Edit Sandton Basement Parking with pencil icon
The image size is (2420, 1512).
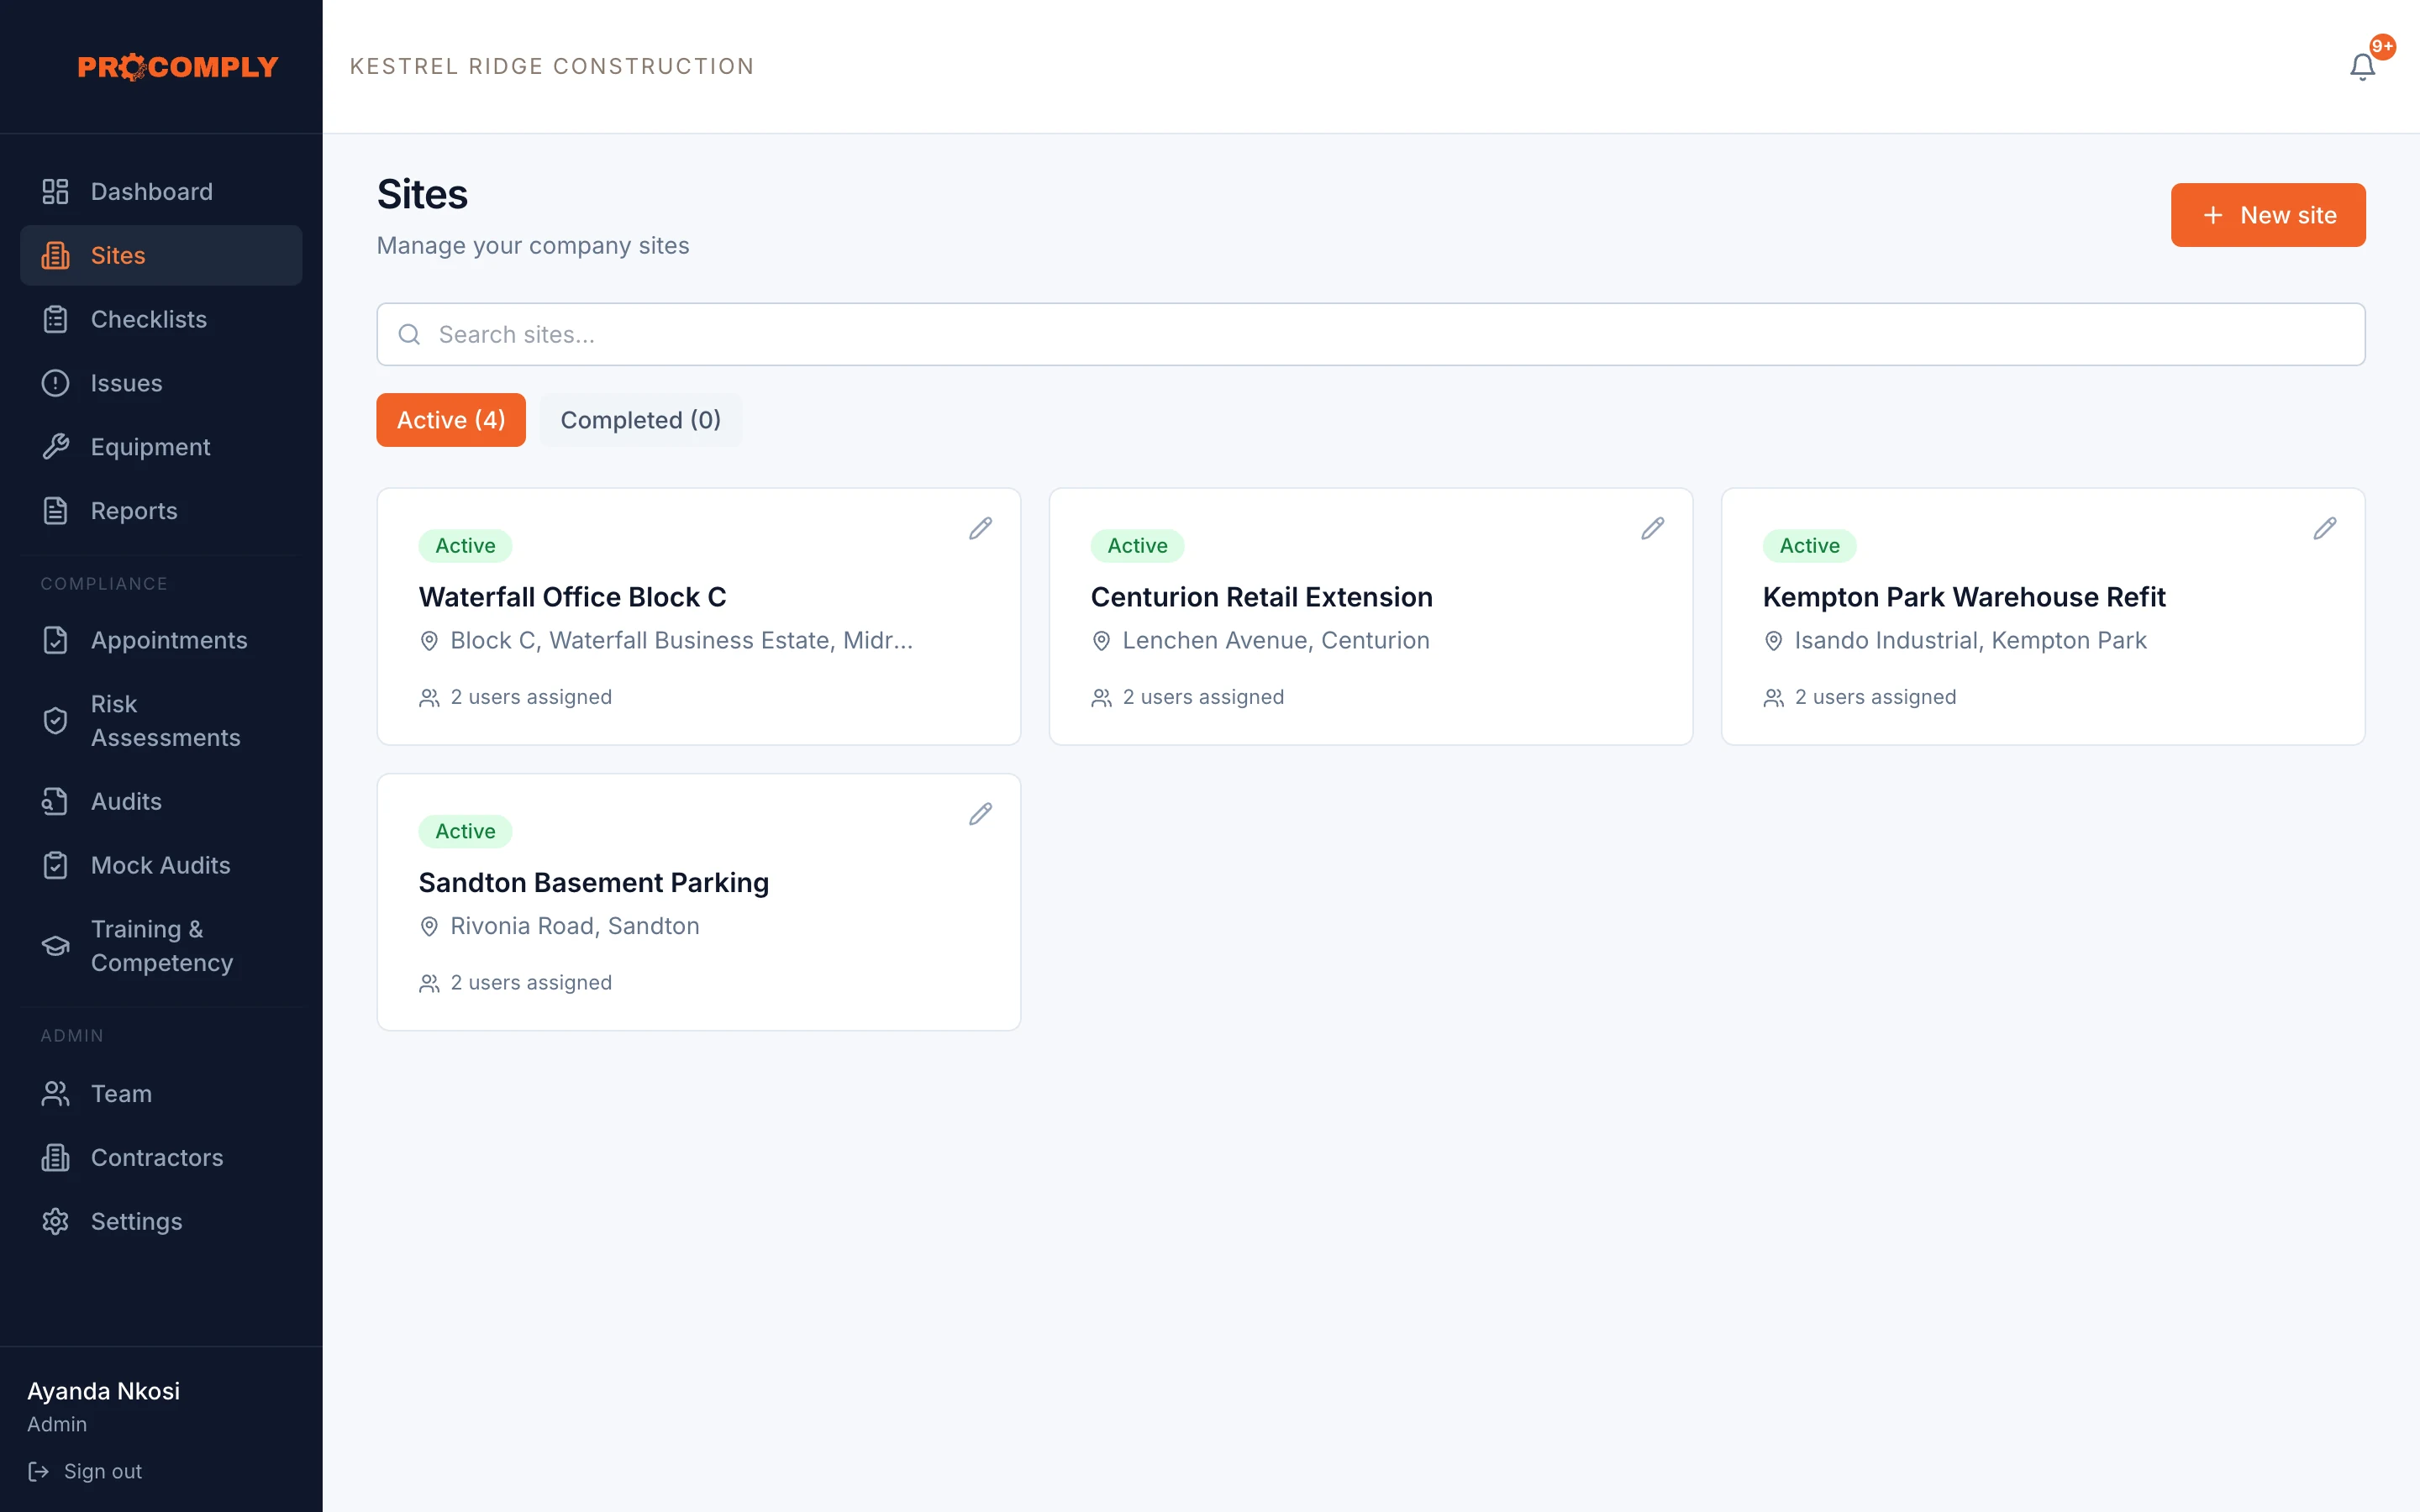point(980,814)
